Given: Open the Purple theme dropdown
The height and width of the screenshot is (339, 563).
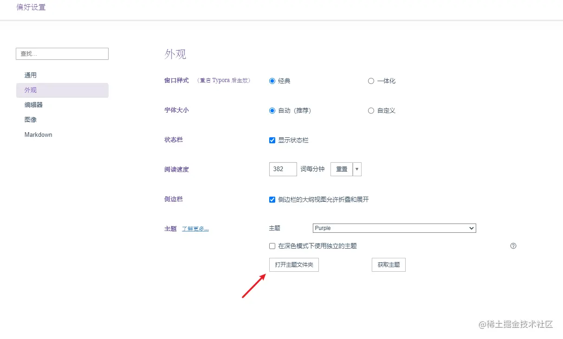Looking at the screenshot, I should (x=395, y=228).
